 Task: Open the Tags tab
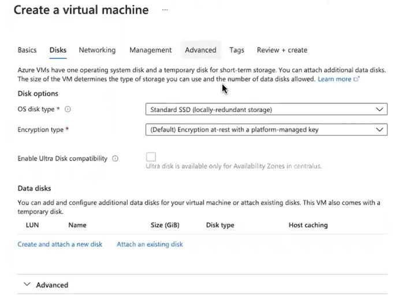(236, 50)
